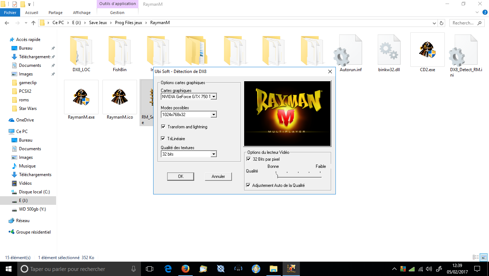Open the RaymanM.exe file icon

81,97
